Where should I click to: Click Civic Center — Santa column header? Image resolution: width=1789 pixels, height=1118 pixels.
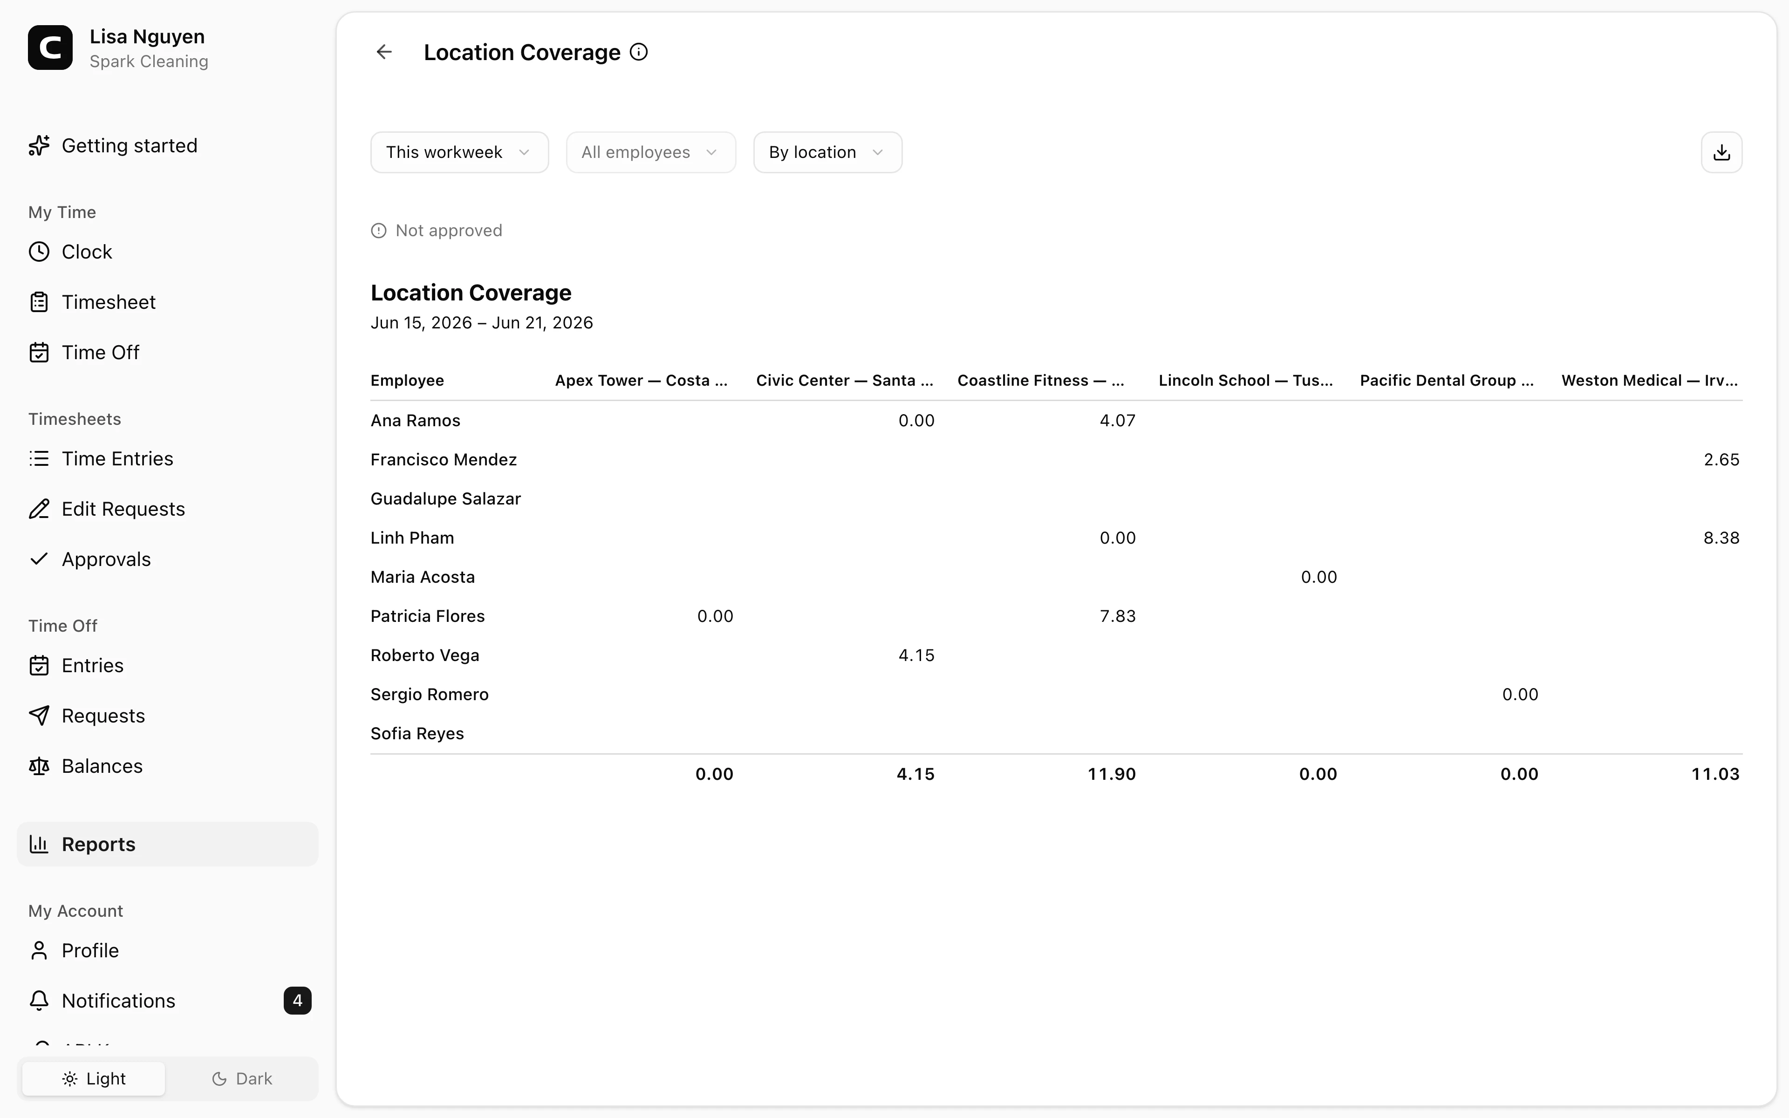pyautogui.click(x=844, y=381)
